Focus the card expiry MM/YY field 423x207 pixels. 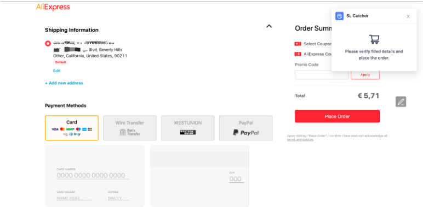(x=119, y=198)
